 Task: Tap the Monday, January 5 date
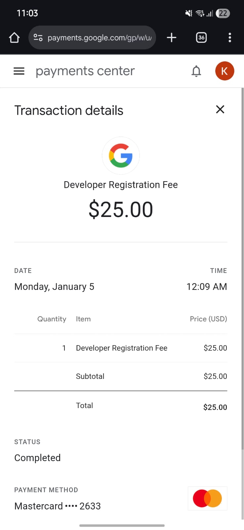point(54,287)
